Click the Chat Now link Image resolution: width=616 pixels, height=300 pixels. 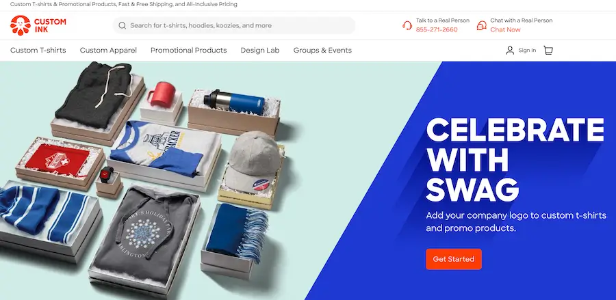[x=505, y=30]
